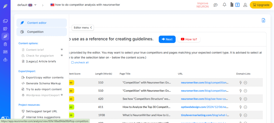Click lightning icon for 'See how Competitors Structure' row
Viewport: 274px width, 123px height.
coord(241,99)
